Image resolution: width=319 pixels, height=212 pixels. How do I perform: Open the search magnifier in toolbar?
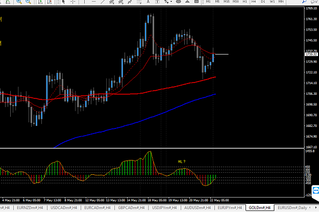(x=304, y=2)
